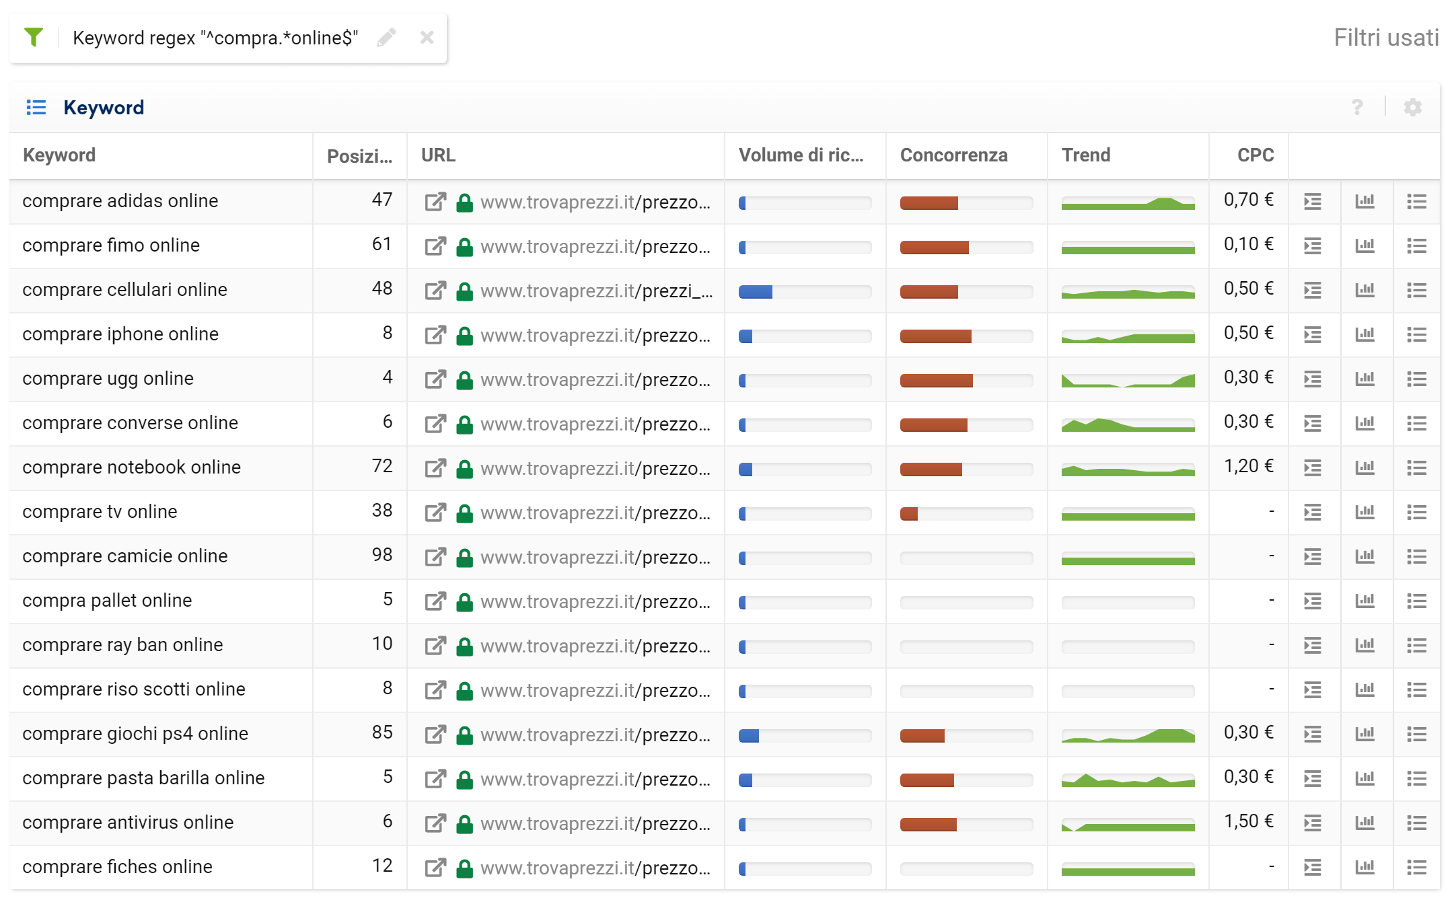Click the green funnel filter icon

click(34, 38)
